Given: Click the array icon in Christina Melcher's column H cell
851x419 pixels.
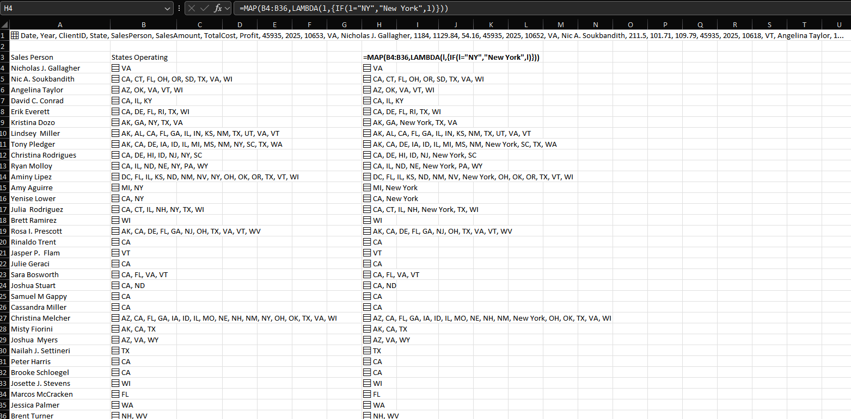Looking at the screenshot, I should pos(367,318).
